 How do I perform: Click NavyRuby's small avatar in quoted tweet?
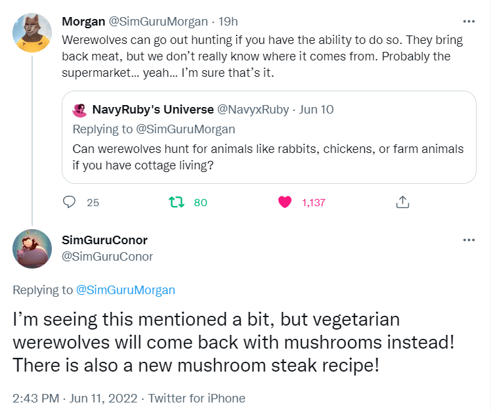[x=80, y=110]
